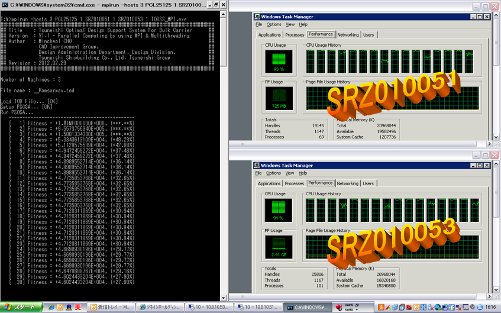Image resolution: width=501 pixels, height=313 pixels.
Task: Click the cmd window scroll-up arrow
Action: tap(223, 14)
